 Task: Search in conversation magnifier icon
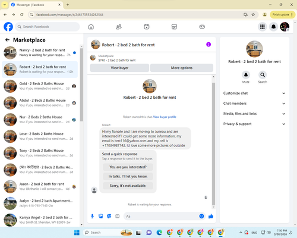[x=263, y=75]
